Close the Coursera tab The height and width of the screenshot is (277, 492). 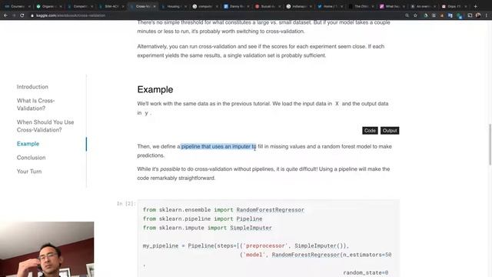tap(29, 6)
